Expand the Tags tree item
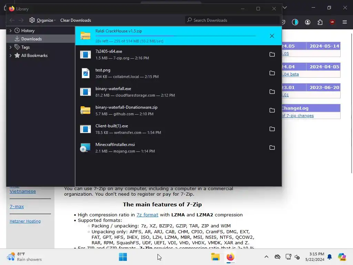 pyautogui.click(x=11, y=47)
